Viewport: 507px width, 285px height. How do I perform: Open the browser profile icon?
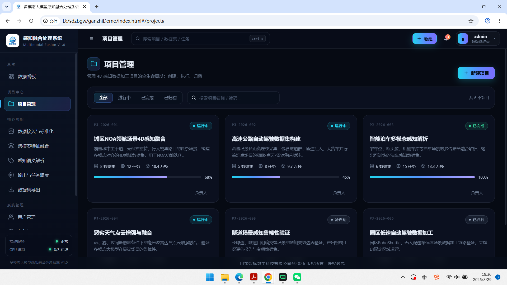[x=487, y=21]
